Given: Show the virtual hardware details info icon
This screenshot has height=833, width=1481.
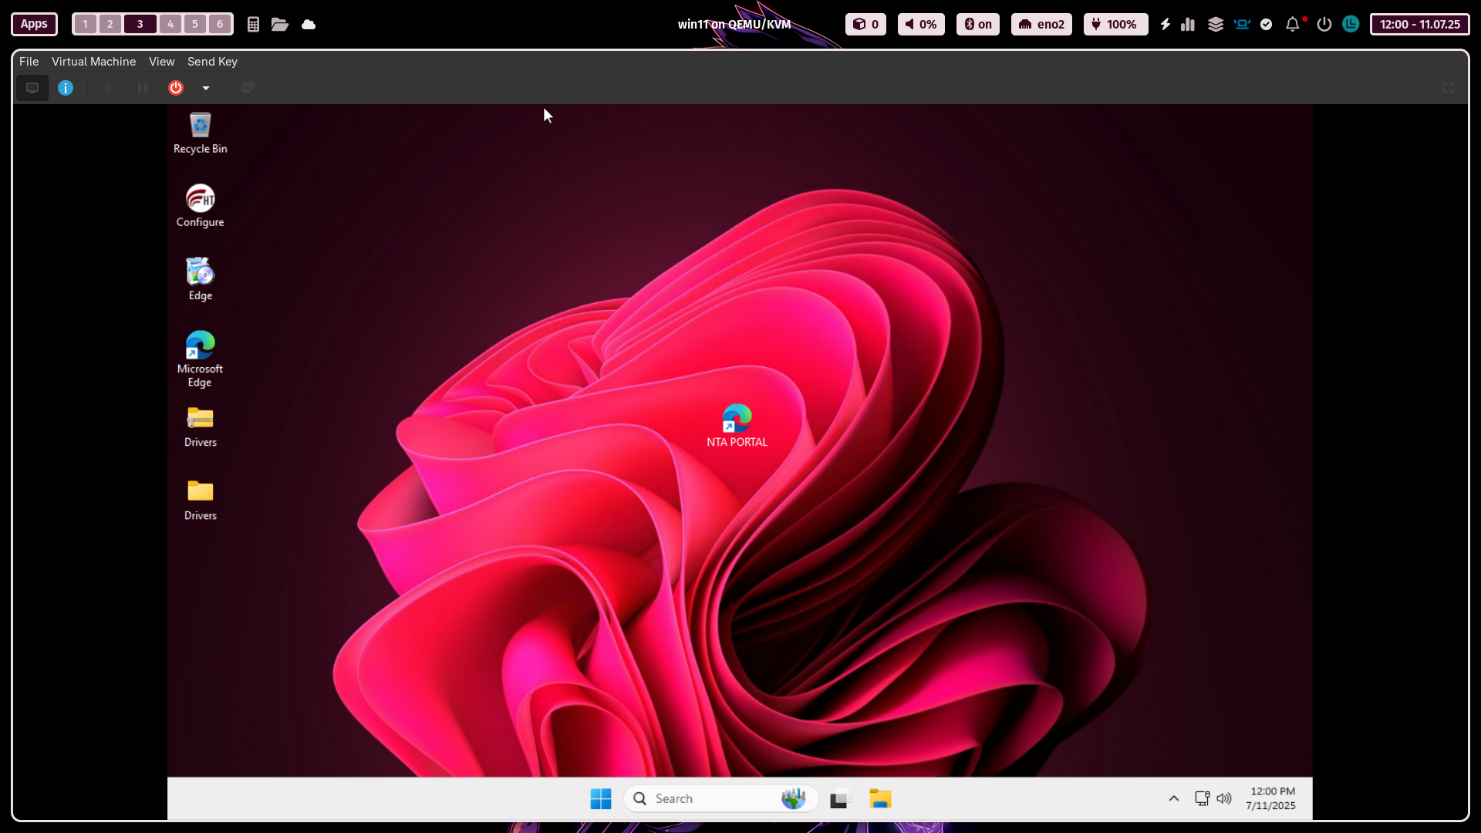Looking at the screenshot, I should click(66, 88).
